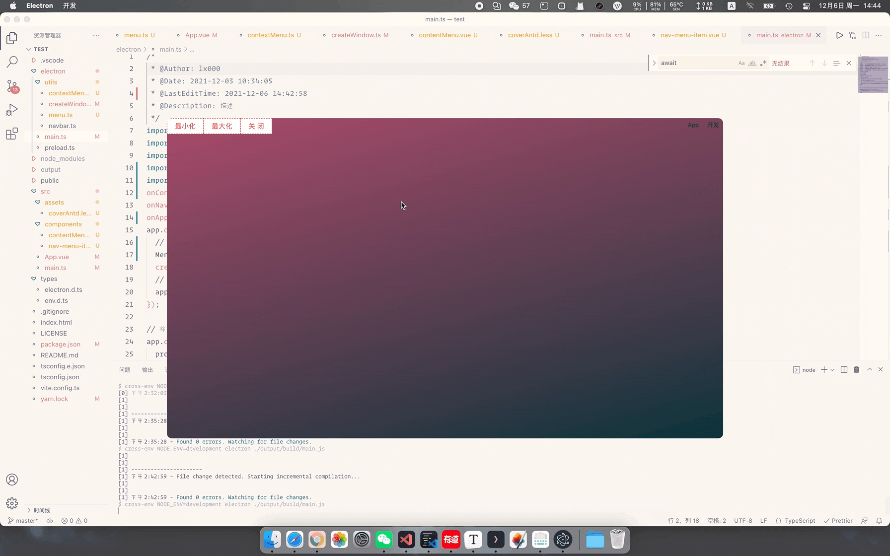Image resolution: width=890 pixels, height=556 pixels.
Task: Toggle match case in the find widget
Action: coord(742,63)
